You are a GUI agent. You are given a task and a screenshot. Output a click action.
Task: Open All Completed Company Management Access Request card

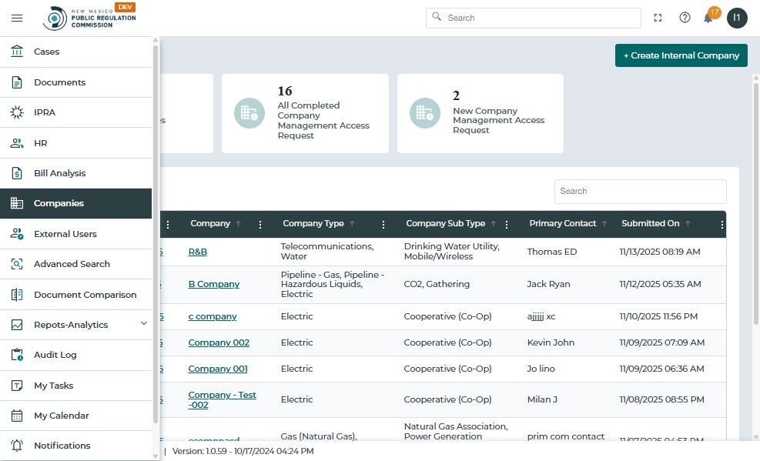tap(305, 114)
